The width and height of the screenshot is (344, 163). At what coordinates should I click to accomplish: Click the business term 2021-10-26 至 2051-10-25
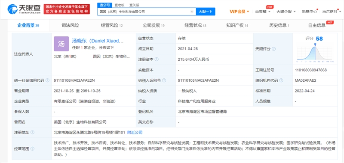77,91
